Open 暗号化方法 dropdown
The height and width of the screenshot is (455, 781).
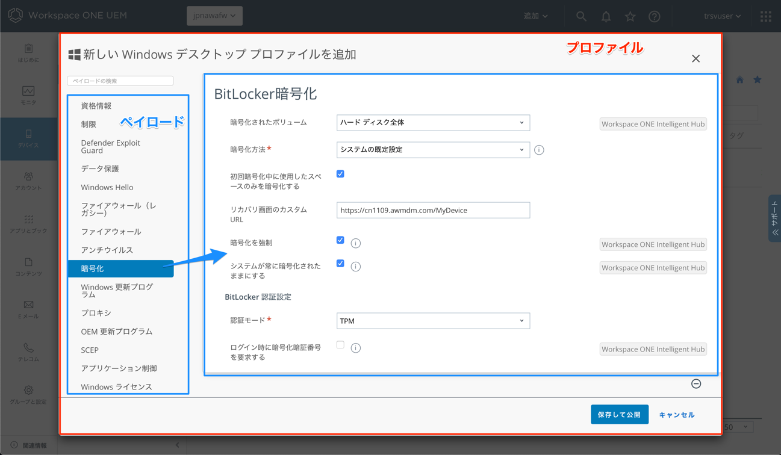[433, 150]
